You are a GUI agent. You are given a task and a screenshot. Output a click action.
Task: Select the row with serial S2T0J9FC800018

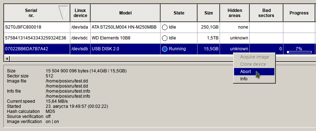[x=159, y=27]
